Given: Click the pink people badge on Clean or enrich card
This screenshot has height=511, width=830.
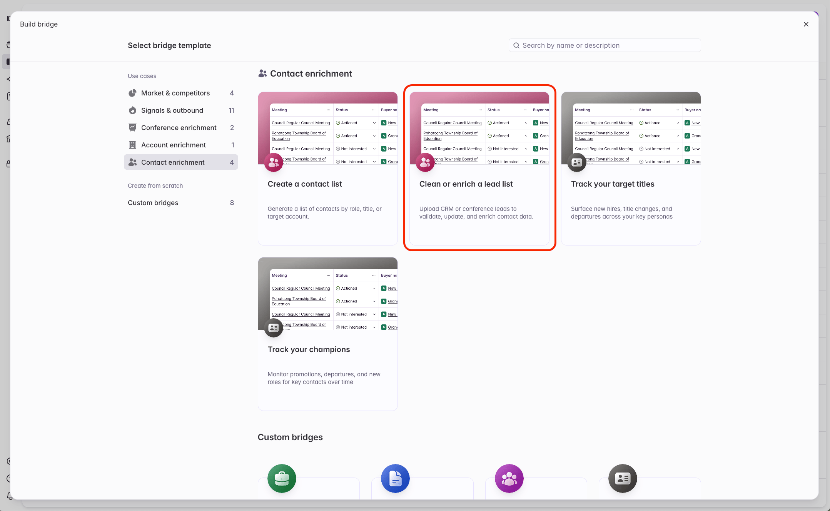Looking at the screenshot, I should (x=425, y=162).
